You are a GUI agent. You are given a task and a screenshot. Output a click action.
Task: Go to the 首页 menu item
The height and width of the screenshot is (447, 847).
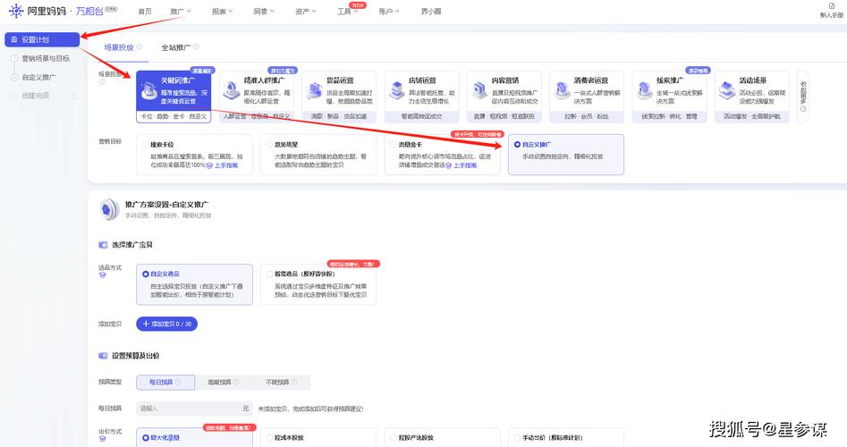145,11
